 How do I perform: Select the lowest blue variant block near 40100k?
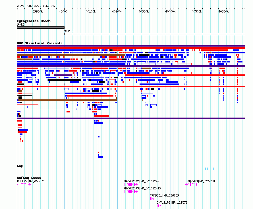pos(101,157)
